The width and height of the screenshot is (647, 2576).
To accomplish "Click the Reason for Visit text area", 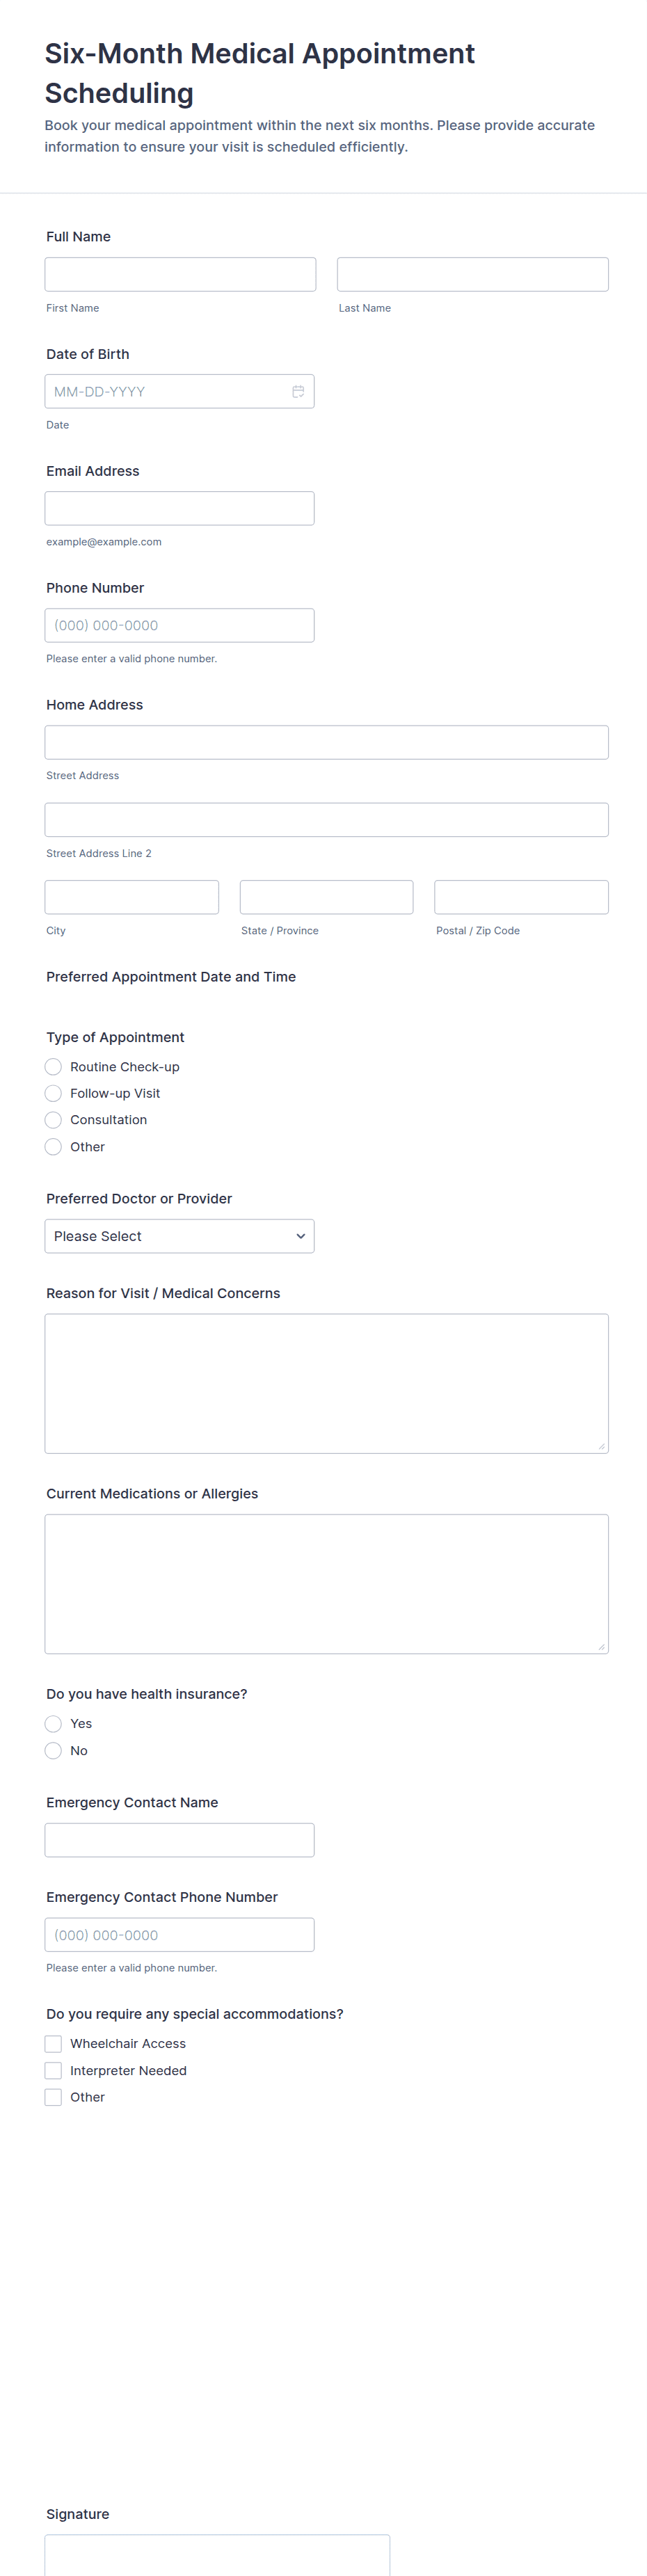I will pyautogui.click(x=327, y=1384).
